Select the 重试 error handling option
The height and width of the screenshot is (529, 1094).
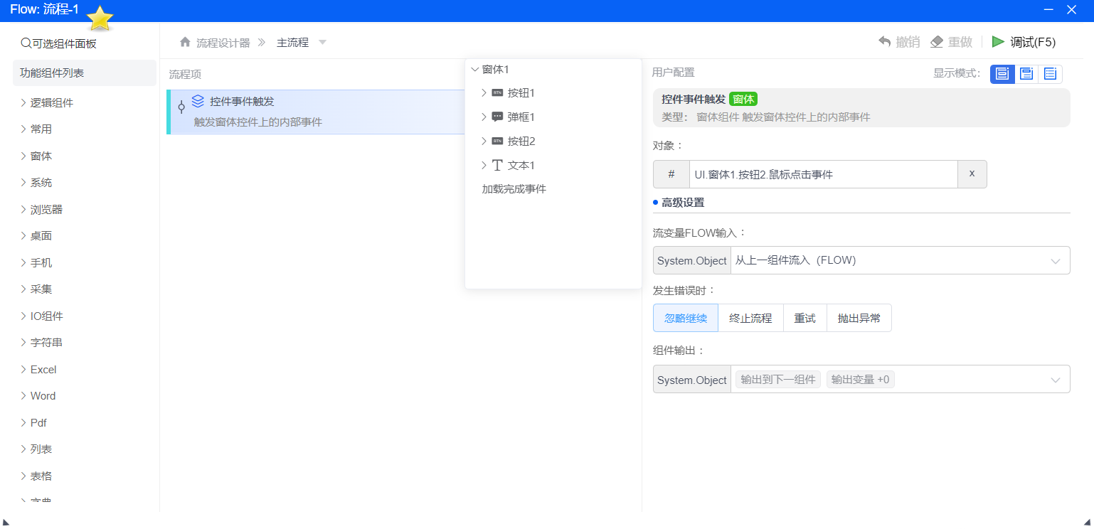click(804, 318)
